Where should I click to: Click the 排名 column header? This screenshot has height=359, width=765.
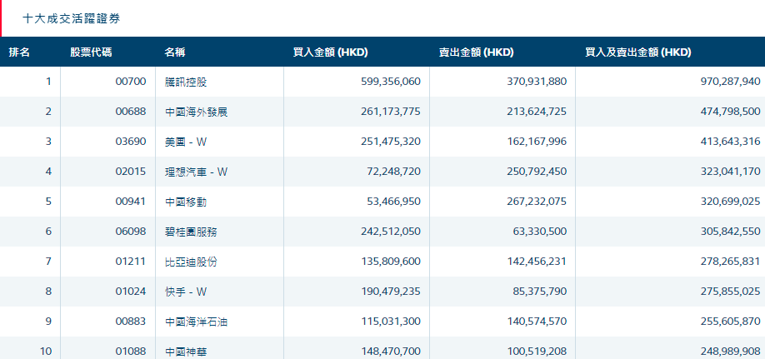click(x=19, y=52)
